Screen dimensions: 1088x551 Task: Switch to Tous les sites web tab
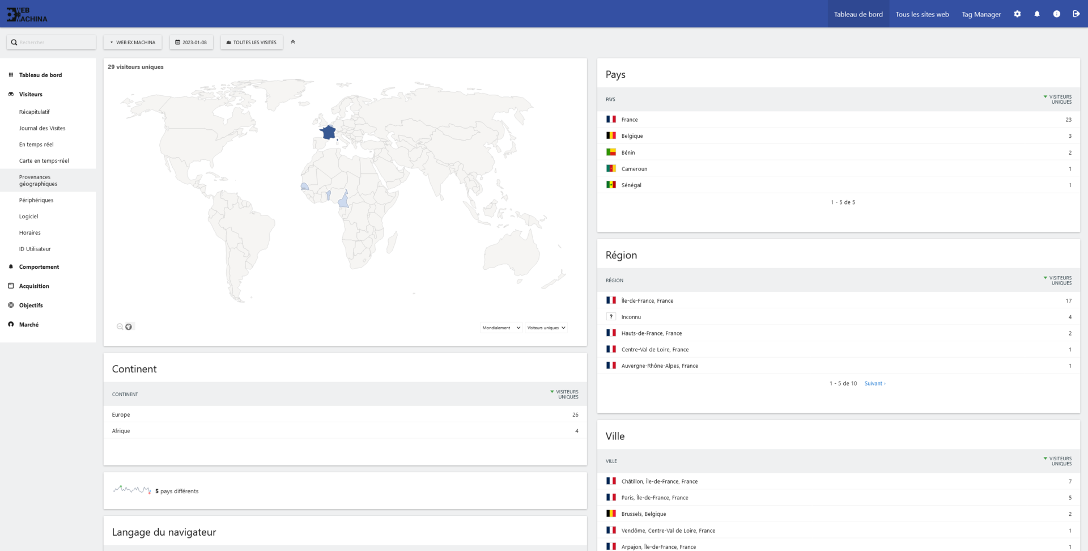pos(922,14)
